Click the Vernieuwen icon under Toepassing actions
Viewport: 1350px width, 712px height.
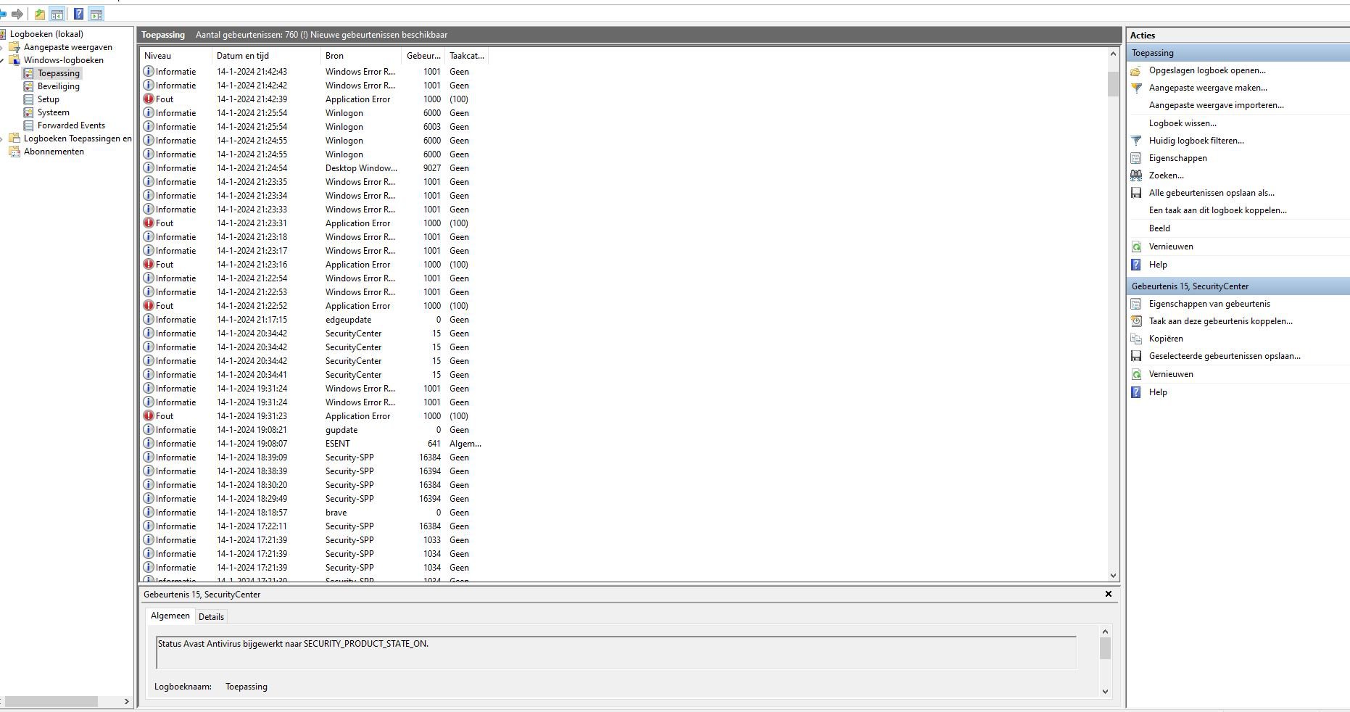pos(1136,247)
